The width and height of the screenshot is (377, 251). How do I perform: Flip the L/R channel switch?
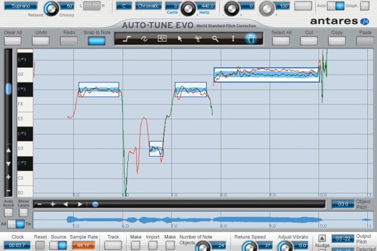click(x=91, y=6)
